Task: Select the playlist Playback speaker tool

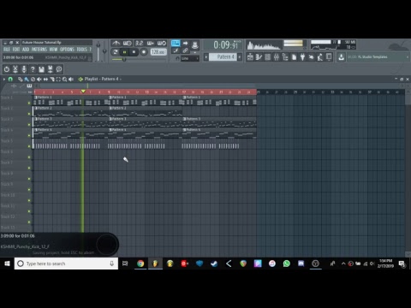Action: point(71,79)
